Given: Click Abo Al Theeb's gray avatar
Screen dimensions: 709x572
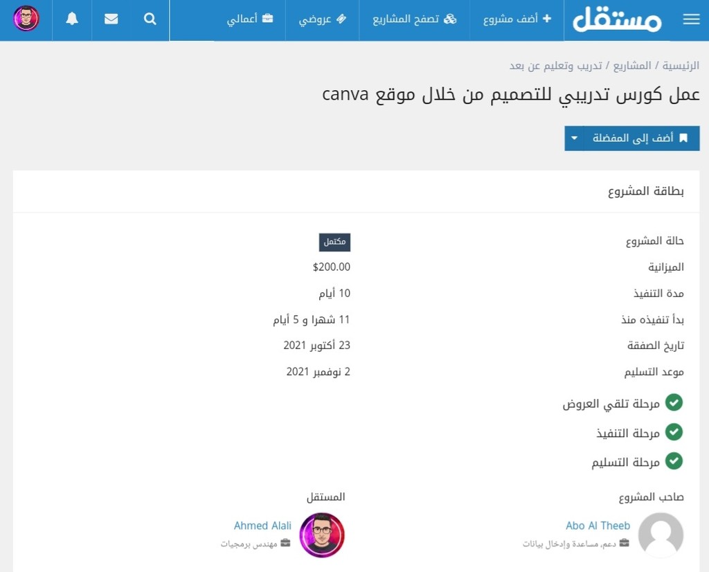Looking at the screenshot, I should pyautogui.click(x=661, y=535).
